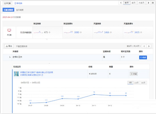Go to the next results page

tap(149, 46)
